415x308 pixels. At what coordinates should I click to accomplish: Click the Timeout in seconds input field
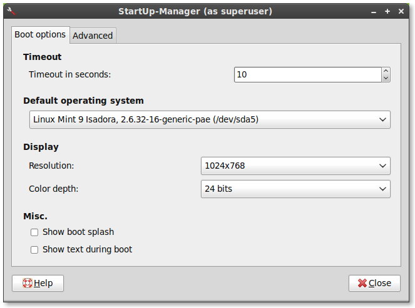308,74
